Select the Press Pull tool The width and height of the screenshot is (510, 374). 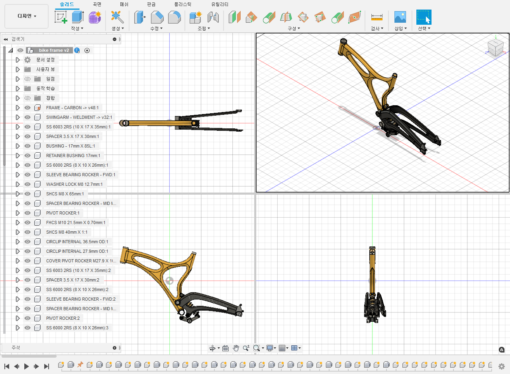pyautogui.click(x=140, y=18)
